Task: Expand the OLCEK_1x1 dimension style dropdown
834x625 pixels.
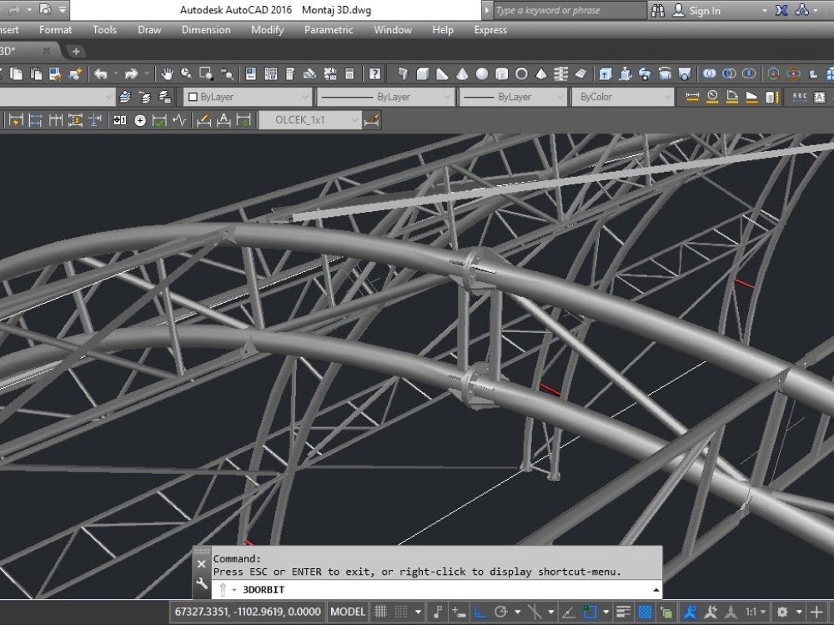Action: coord(356,120)
